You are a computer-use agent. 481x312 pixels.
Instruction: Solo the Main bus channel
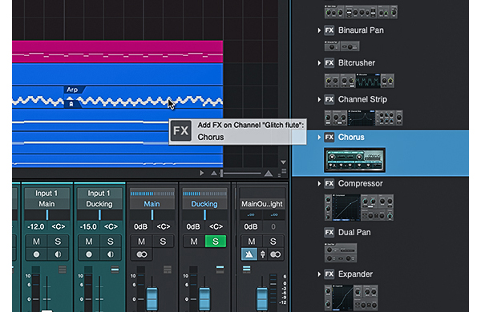point(163,242)
